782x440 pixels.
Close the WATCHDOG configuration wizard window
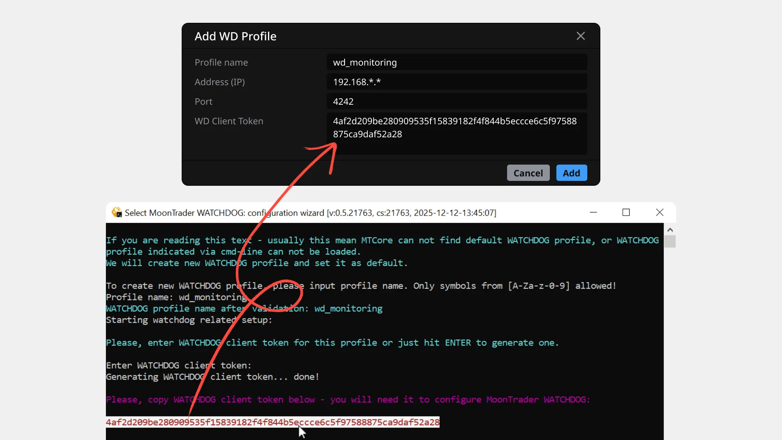point(659,212)
